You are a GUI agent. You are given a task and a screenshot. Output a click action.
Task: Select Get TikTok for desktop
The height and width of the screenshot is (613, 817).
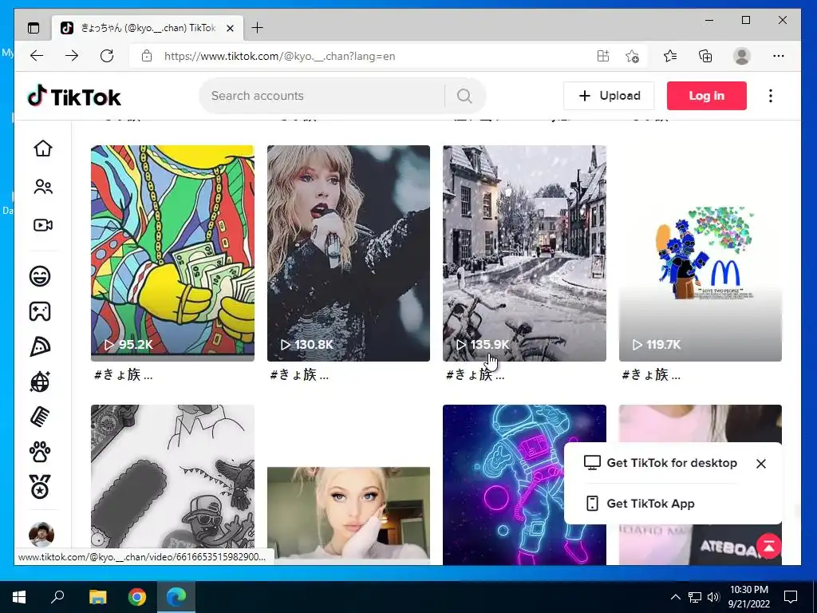(660, 463)
